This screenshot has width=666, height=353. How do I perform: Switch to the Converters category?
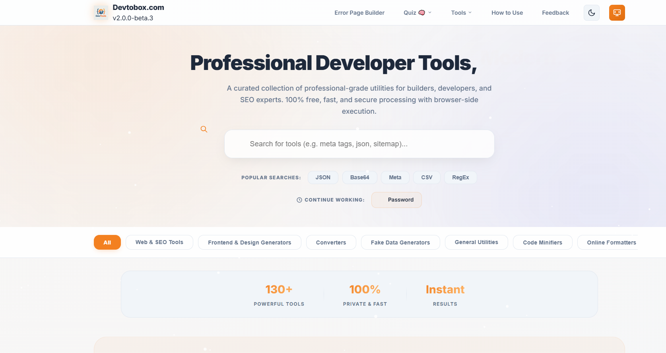(x=331, y=242)
